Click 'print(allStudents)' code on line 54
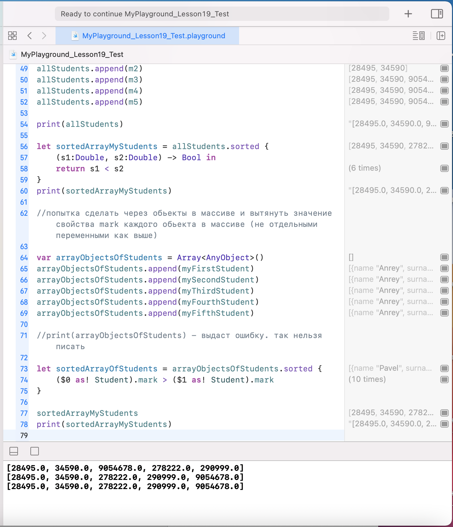 (80, 124)
